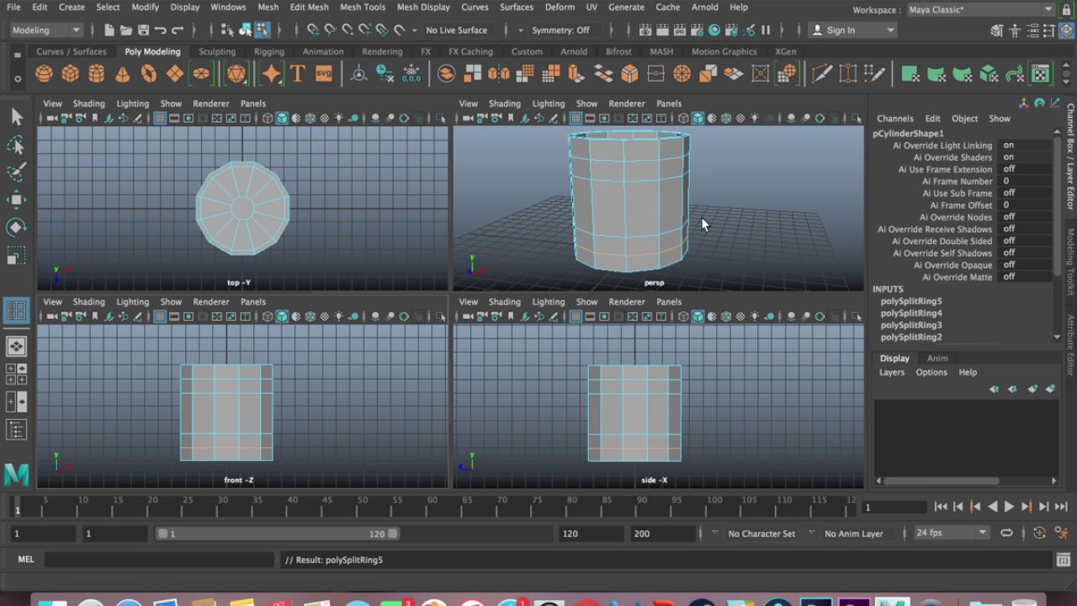The height and width of the screenshot is (606, 1077).
Task: Open the No Character Set dropdown
Action: point(761,534)
